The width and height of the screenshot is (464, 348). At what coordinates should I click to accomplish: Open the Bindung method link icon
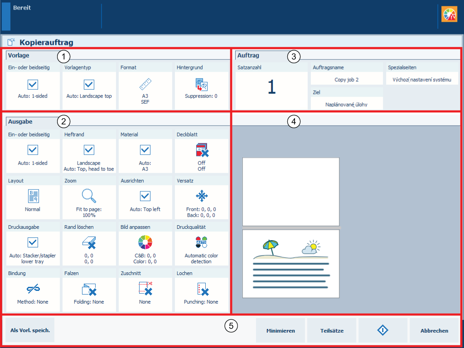(x=33, y=289)
